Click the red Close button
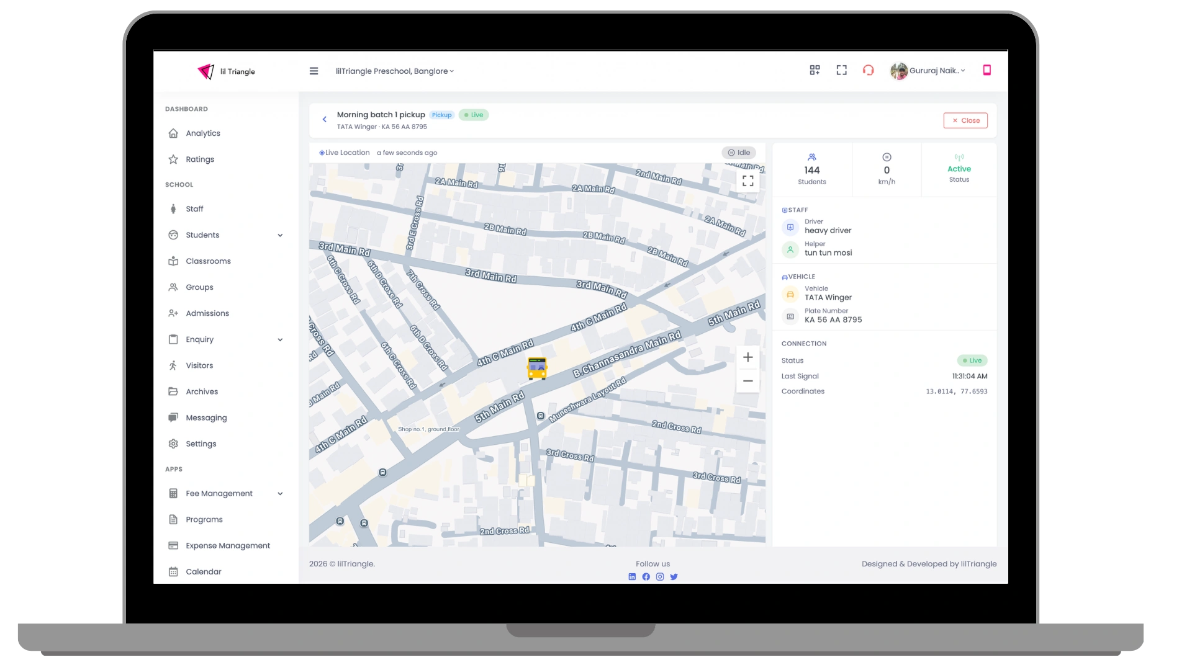 (965, 120)
